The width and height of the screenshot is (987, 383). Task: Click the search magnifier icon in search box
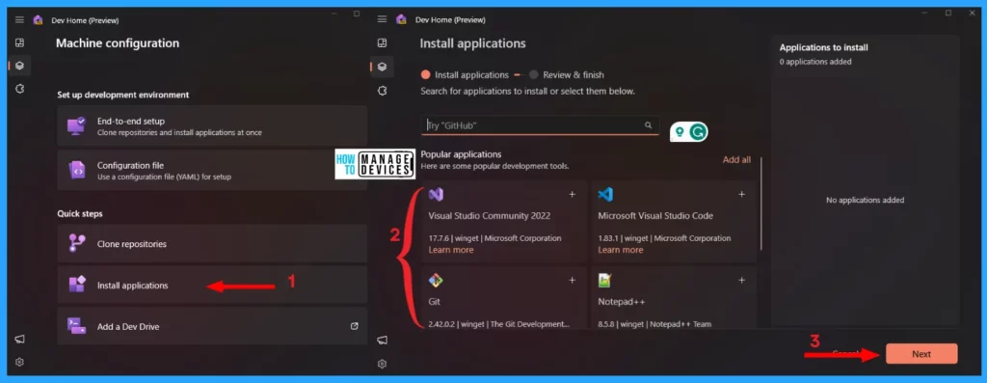(648, 124)
